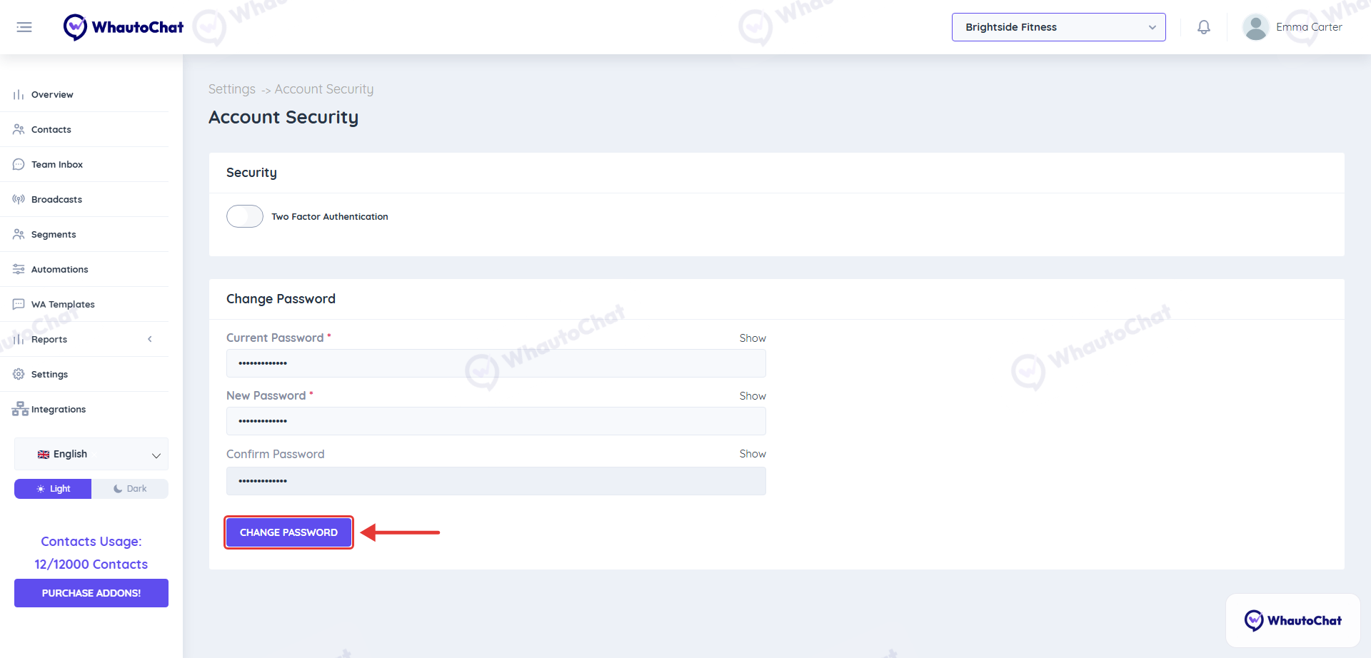
Task: Click the Automations sliders icon
Action: (x=19, y=269)
